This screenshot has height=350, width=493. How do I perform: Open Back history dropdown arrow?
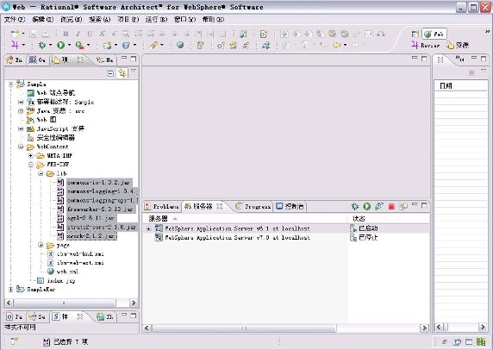coord(346,46)
